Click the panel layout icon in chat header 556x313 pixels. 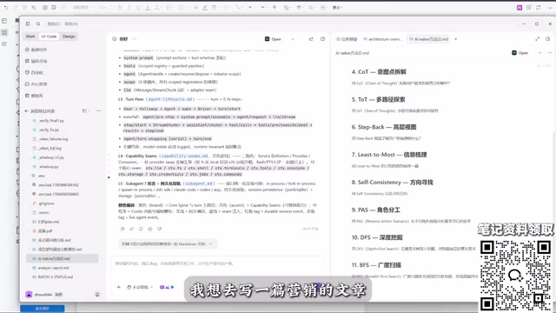pyautogui.click(x=322, y=39)
